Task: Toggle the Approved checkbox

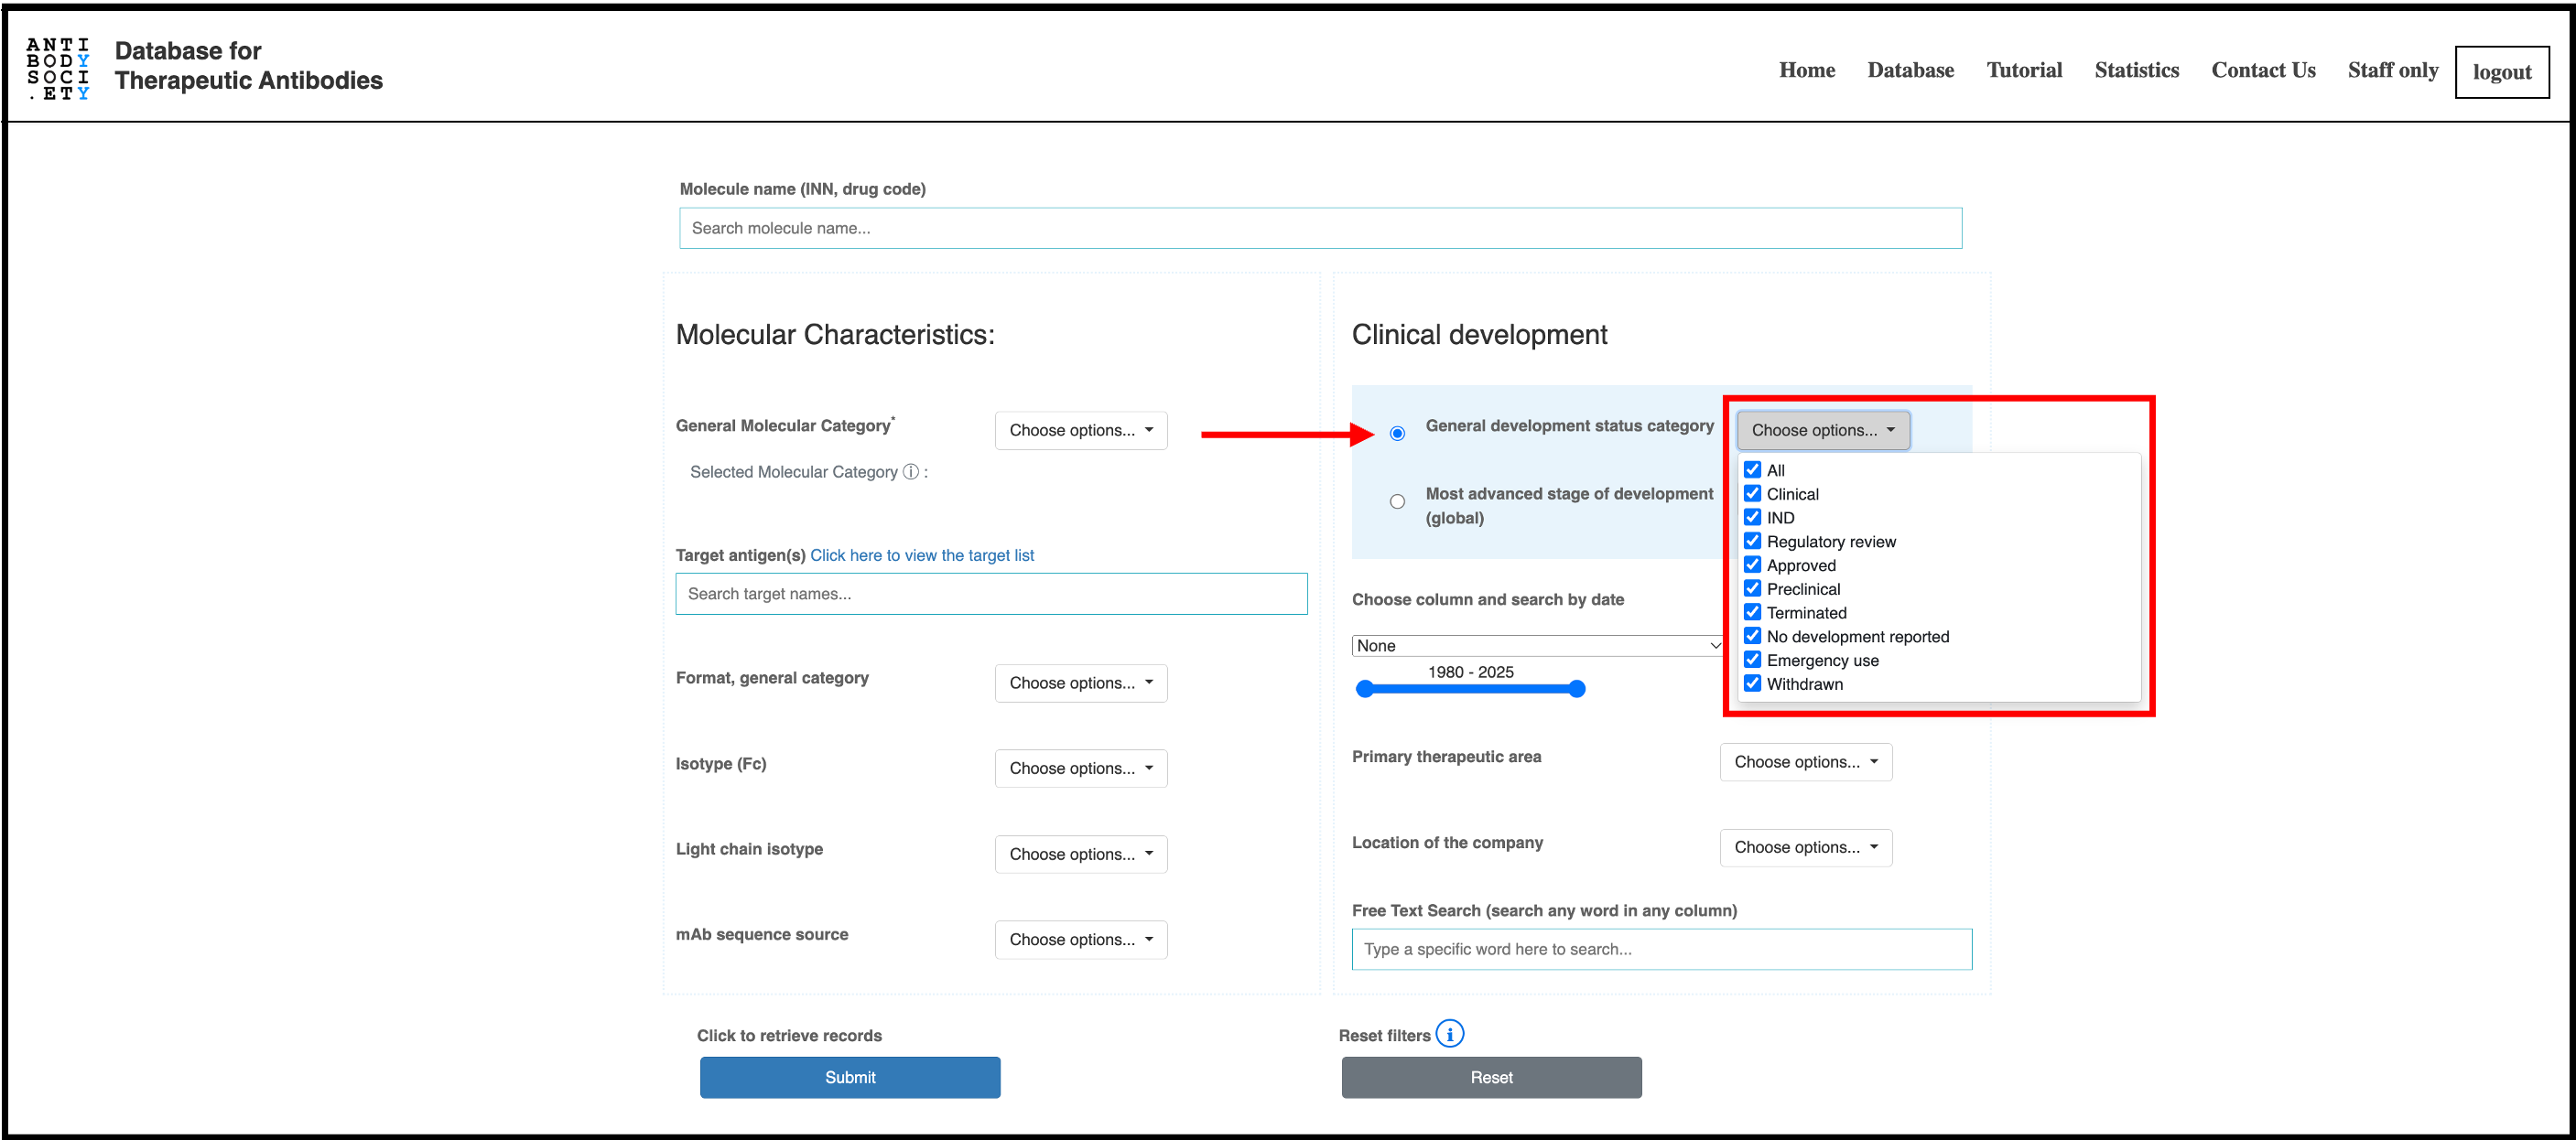Action: point(1752,565)
